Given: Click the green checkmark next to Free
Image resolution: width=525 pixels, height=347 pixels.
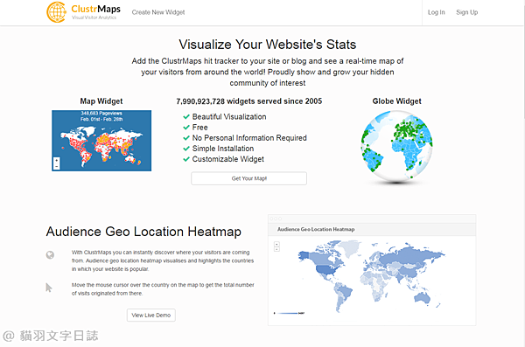Looking at the screenshot, I should coord(186,128).
